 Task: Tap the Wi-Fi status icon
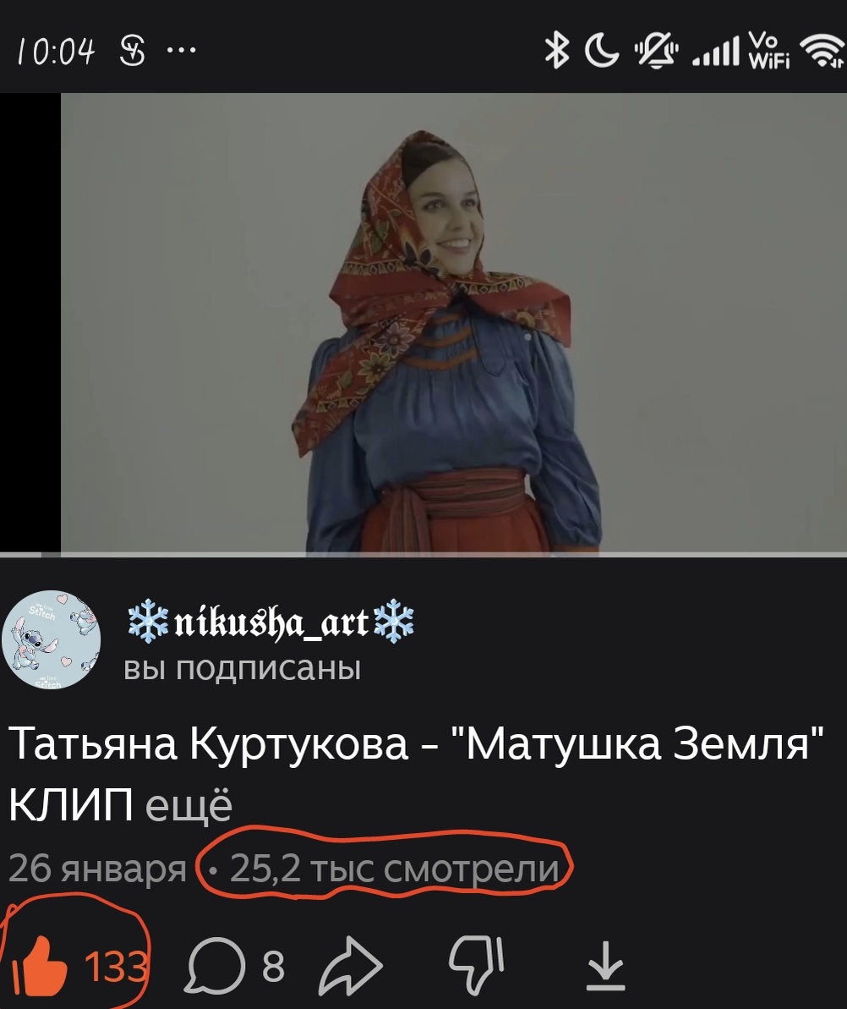pyautogui.click(x=822, y=51)
